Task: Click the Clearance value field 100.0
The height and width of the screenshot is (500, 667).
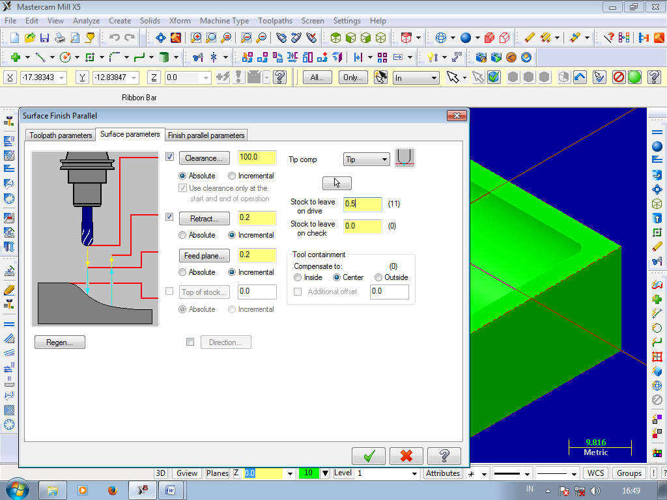Action: [257, 158]
